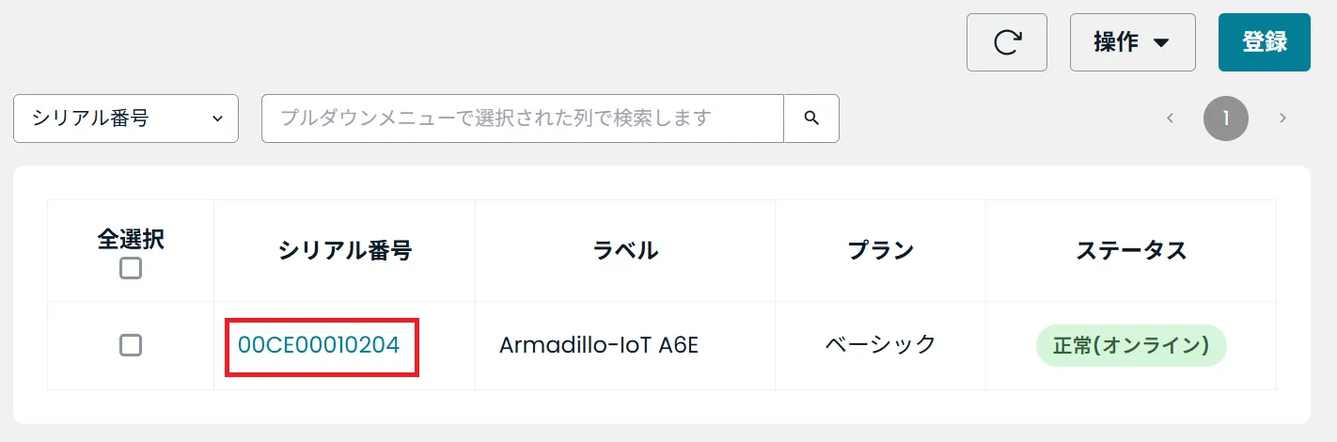Click the 正常(オンライン) status badge
The width and height of the screenshot is (1337, 442).
point(1131,345)
